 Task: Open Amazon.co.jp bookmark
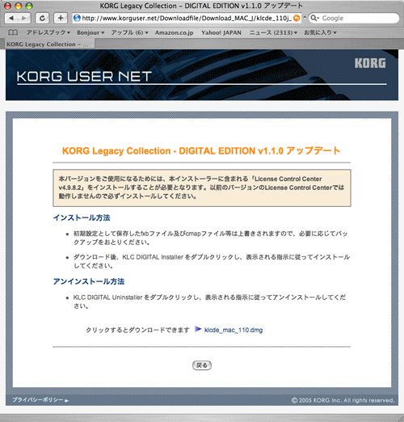coord(174,32)
